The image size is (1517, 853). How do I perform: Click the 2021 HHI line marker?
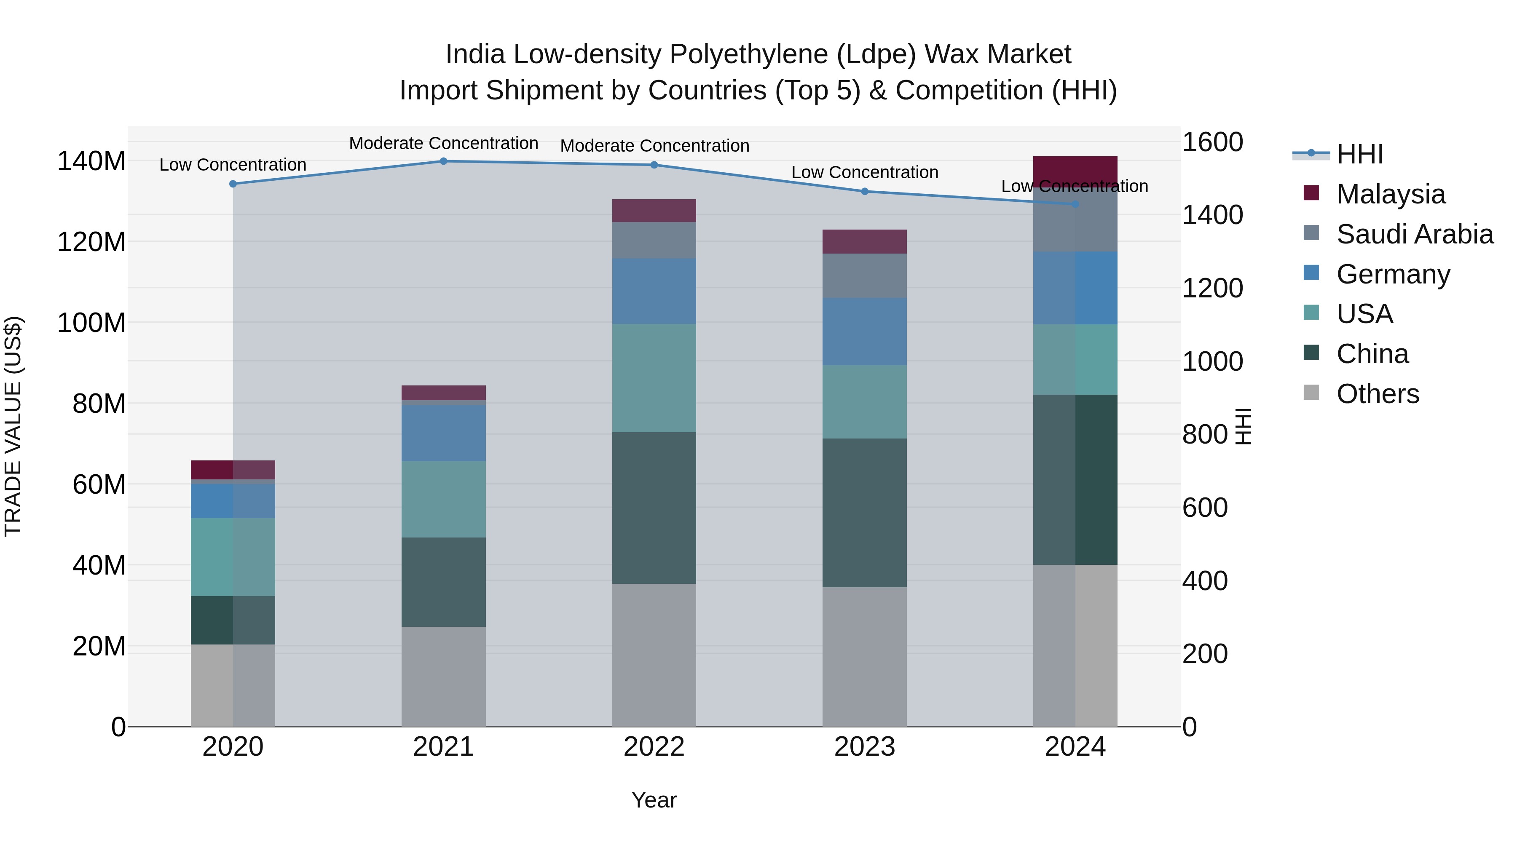(x=444, y=161)
